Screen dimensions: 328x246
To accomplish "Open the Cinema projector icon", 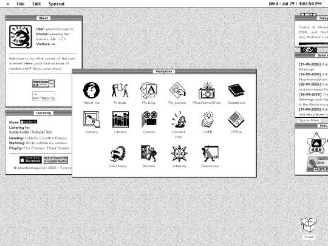I will click(x=149, y=119).
